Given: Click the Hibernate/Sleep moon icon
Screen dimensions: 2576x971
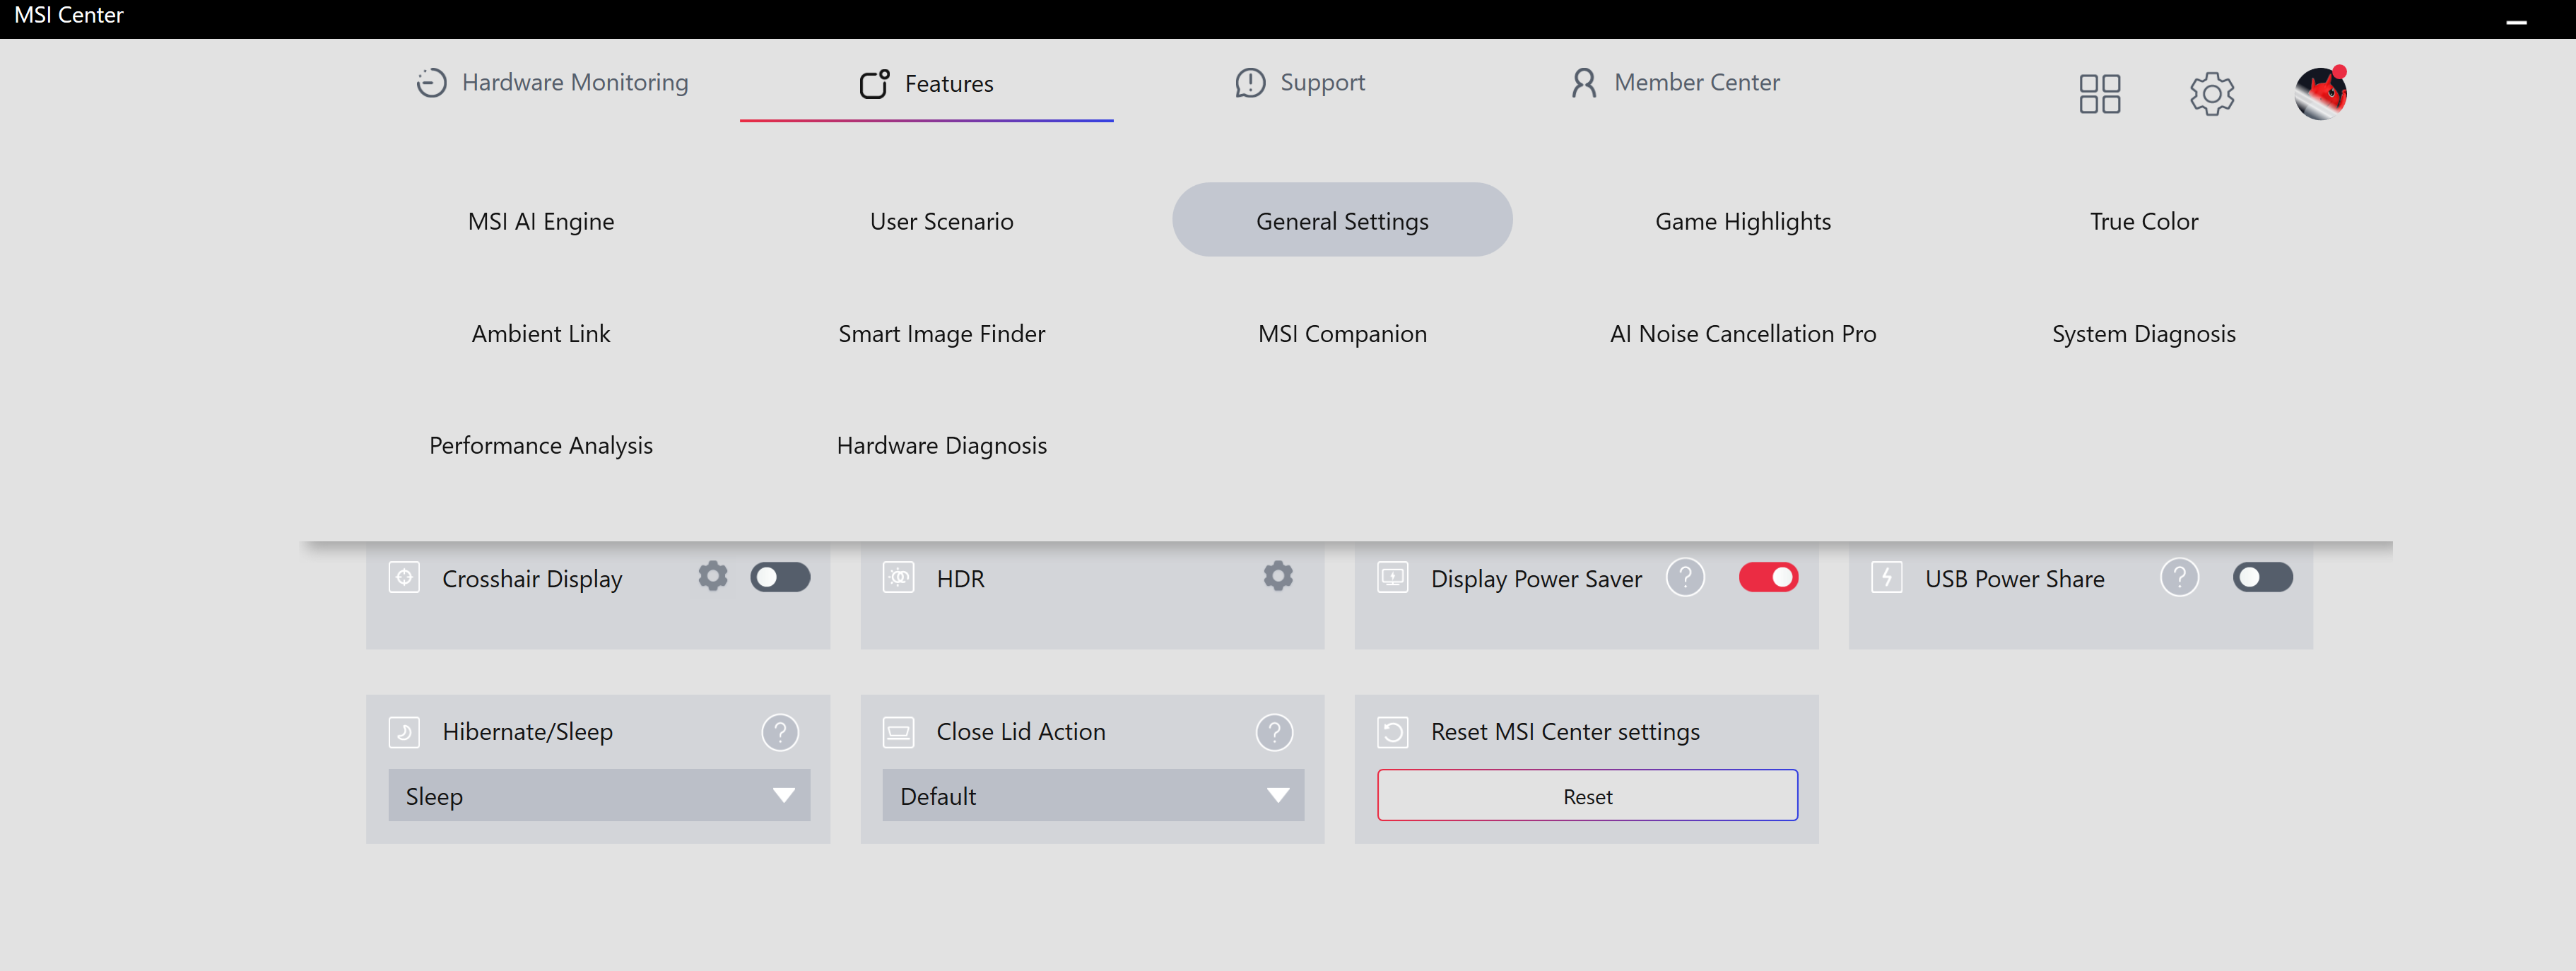Looking at the screenshot, I should click(x=404, y=732).
